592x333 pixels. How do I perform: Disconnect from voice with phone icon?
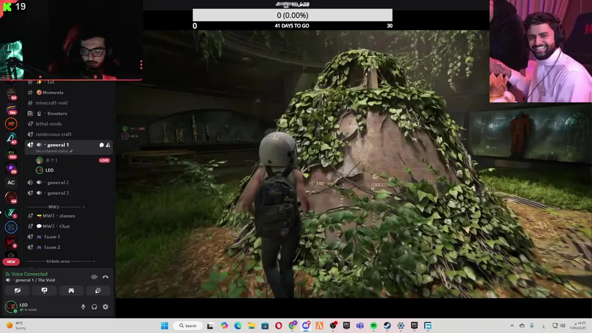[105, 277]
